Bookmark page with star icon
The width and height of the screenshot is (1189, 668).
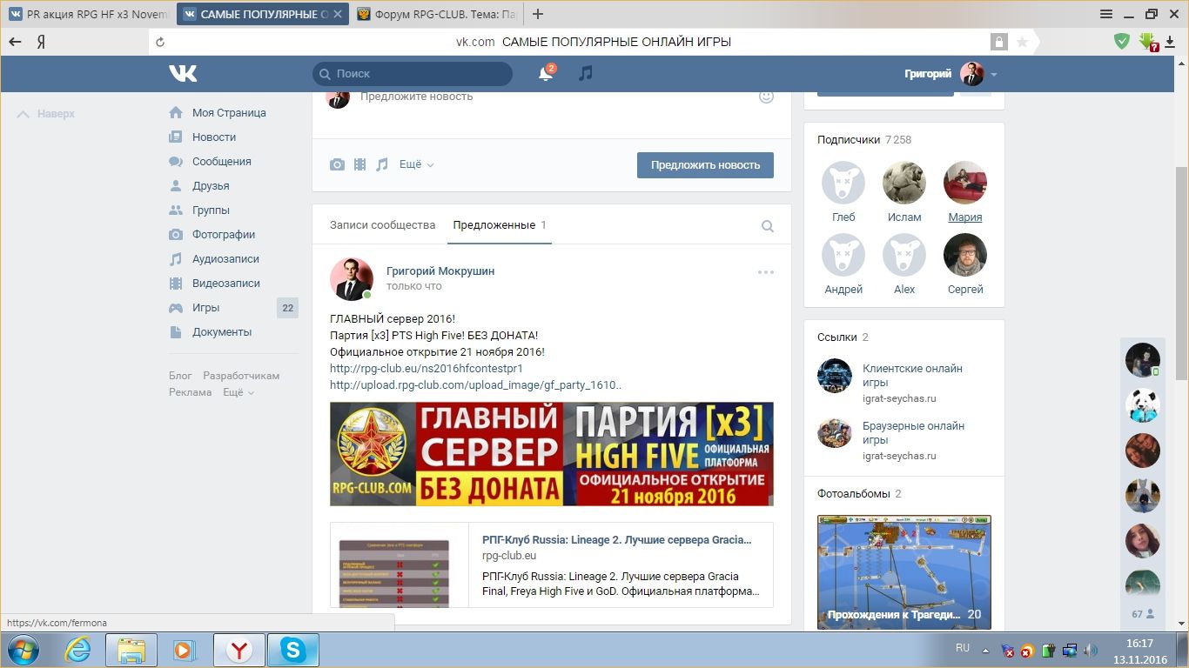coord(1022,42)
